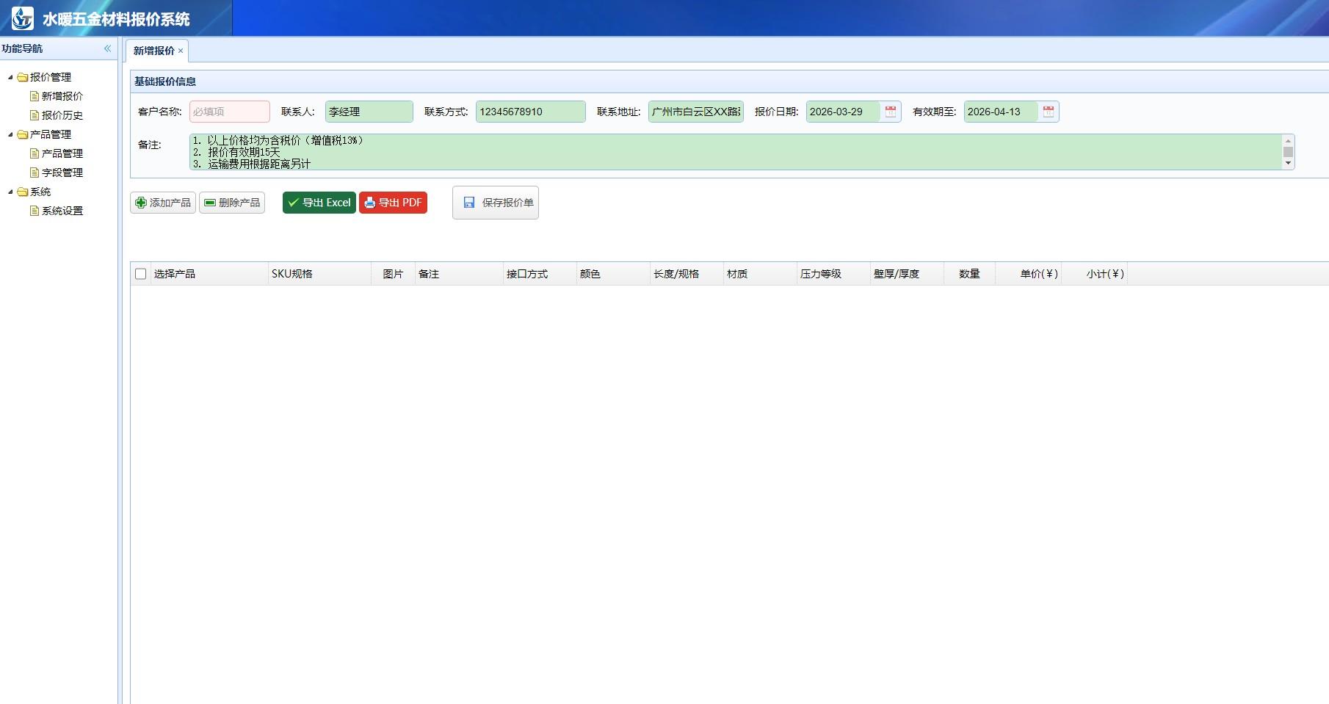Screen dimensions: 1329x704
Task: Open 字段管理 in the navigation tree
Action: click(62, 173)
